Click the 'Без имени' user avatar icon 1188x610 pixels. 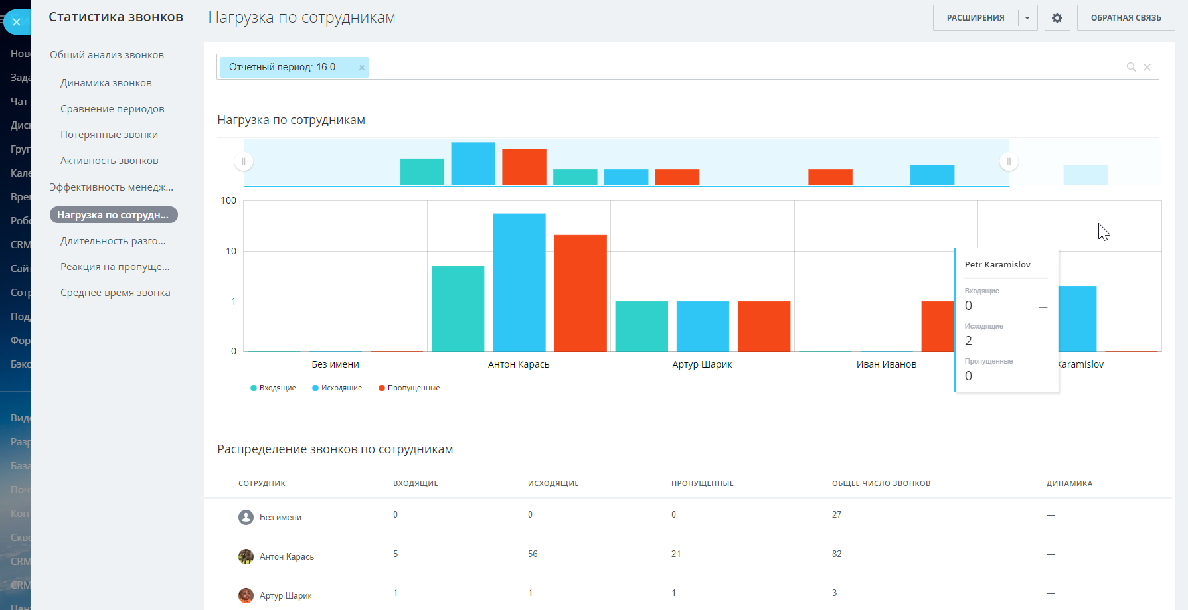click(x=246, y=517)
